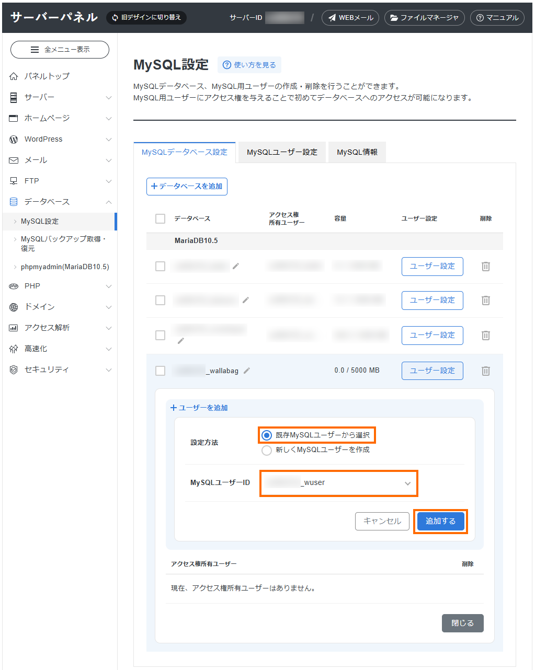Open the MySQLユーザーID dropdown showing _wuser
This screenshot has width=535, height=670.
click(339, 483)
